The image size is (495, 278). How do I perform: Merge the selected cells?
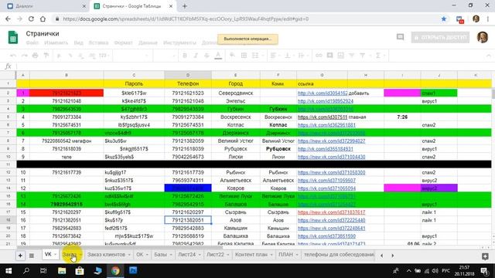click(255, 56)
